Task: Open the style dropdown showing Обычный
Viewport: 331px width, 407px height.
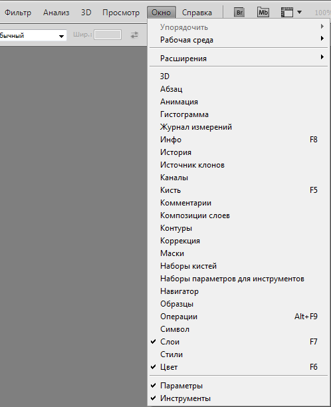Action: point(33,35)
